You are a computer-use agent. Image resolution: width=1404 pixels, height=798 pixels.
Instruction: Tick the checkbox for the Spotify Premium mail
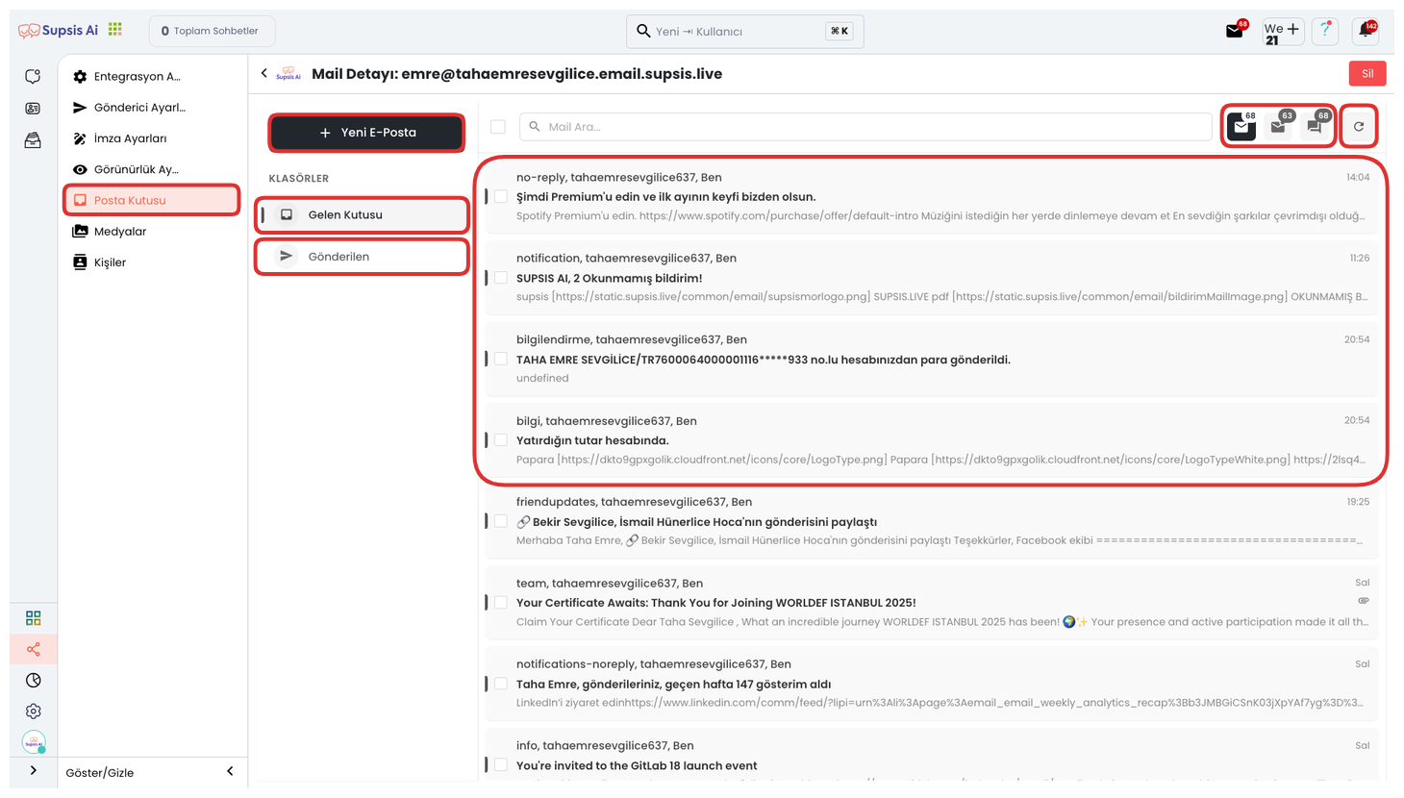tap(501, 196)
